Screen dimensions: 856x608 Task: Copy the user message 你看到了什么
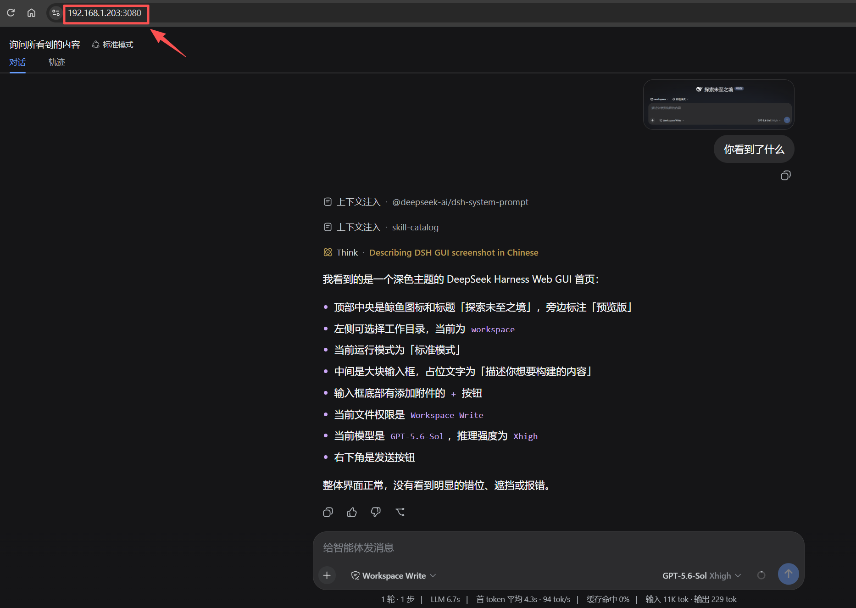tap(786, 176)
